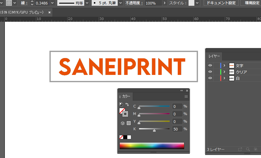The image size is (261, 158).
Task: Click the opacity field showing 100%
Action: tap(153, 3)
